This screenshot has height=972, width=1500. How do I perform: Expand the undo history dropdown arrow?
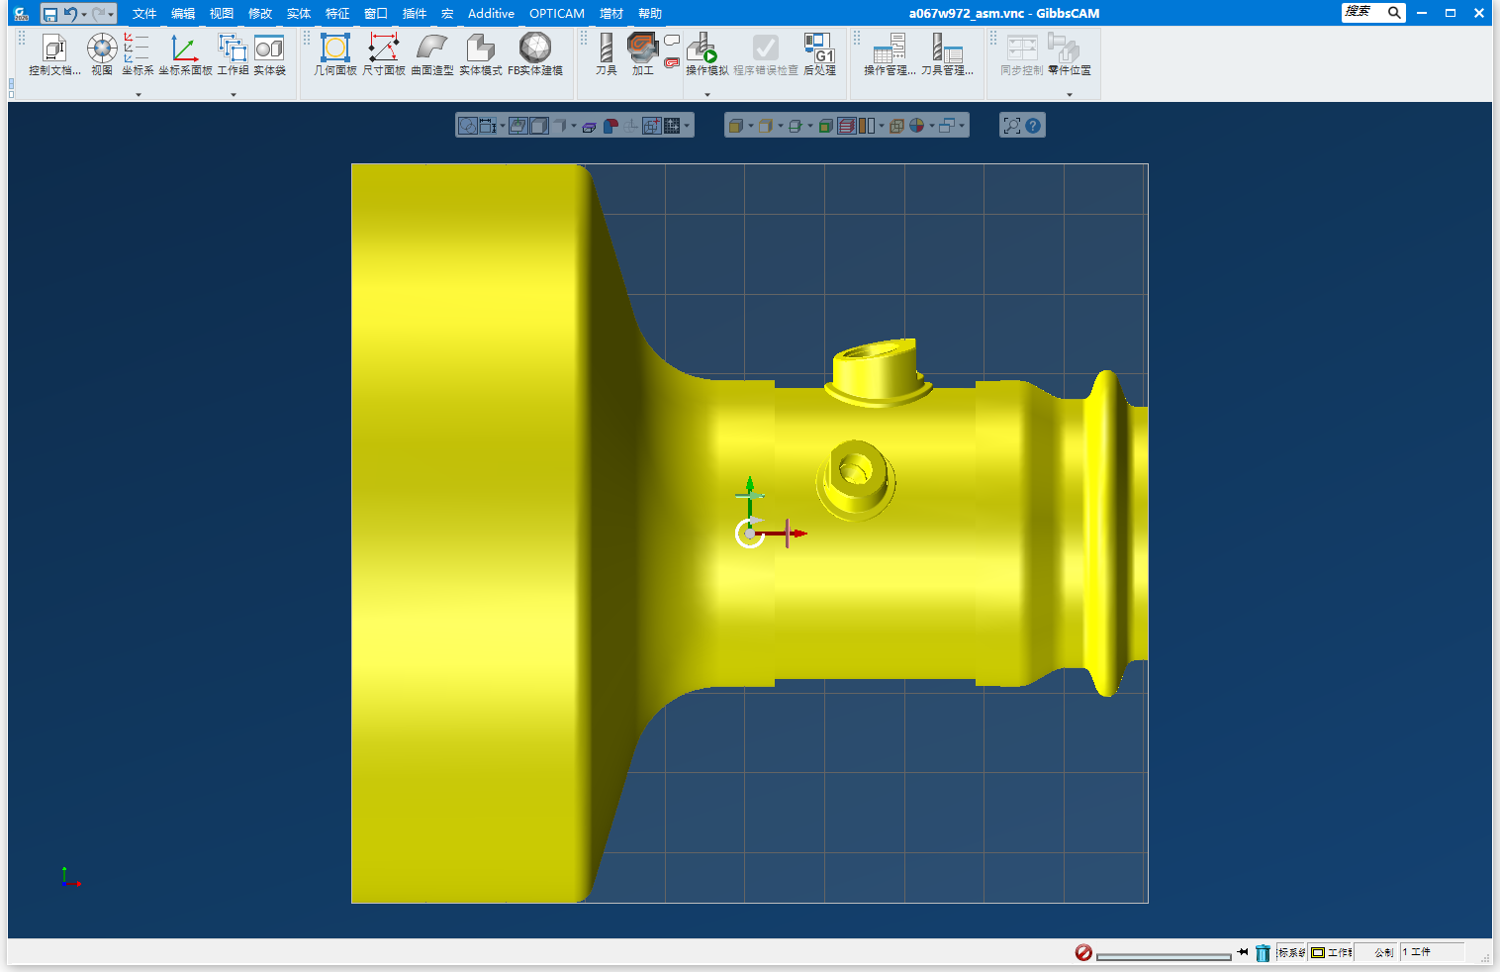pyautogui.click(x=84, y=14)
